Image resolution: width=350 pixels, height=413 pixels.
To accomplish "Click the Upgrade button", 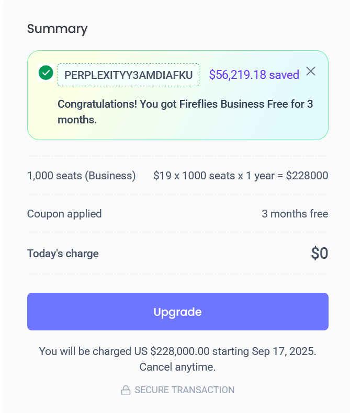I will coord(177,312).
